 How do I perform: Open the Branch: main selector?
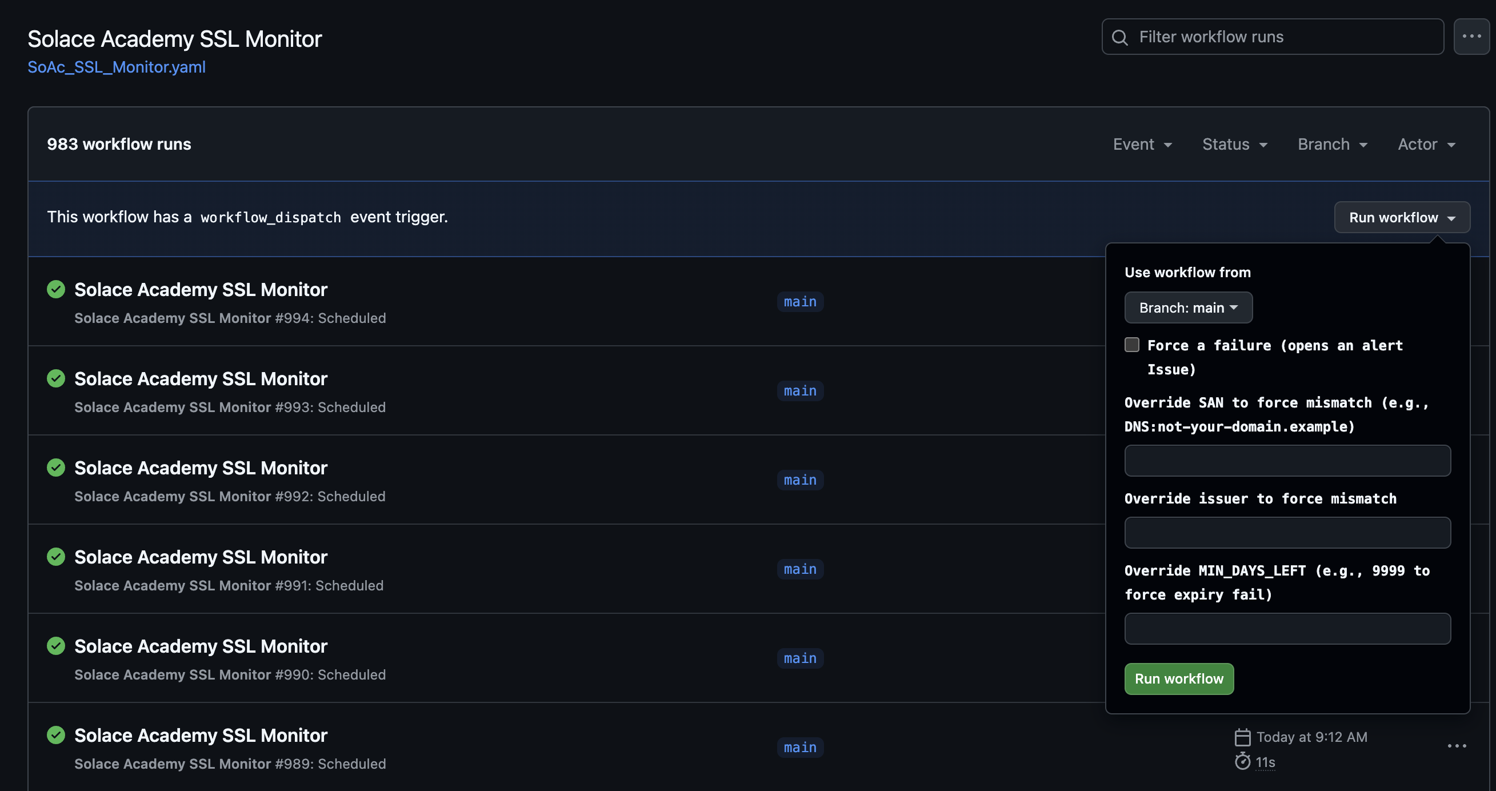tap(1188, 308)
